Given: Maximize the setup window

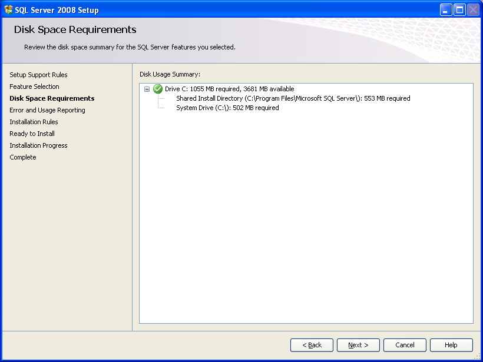Looking at the screenshot, I should pyautogui.click(x=459, y=10).
